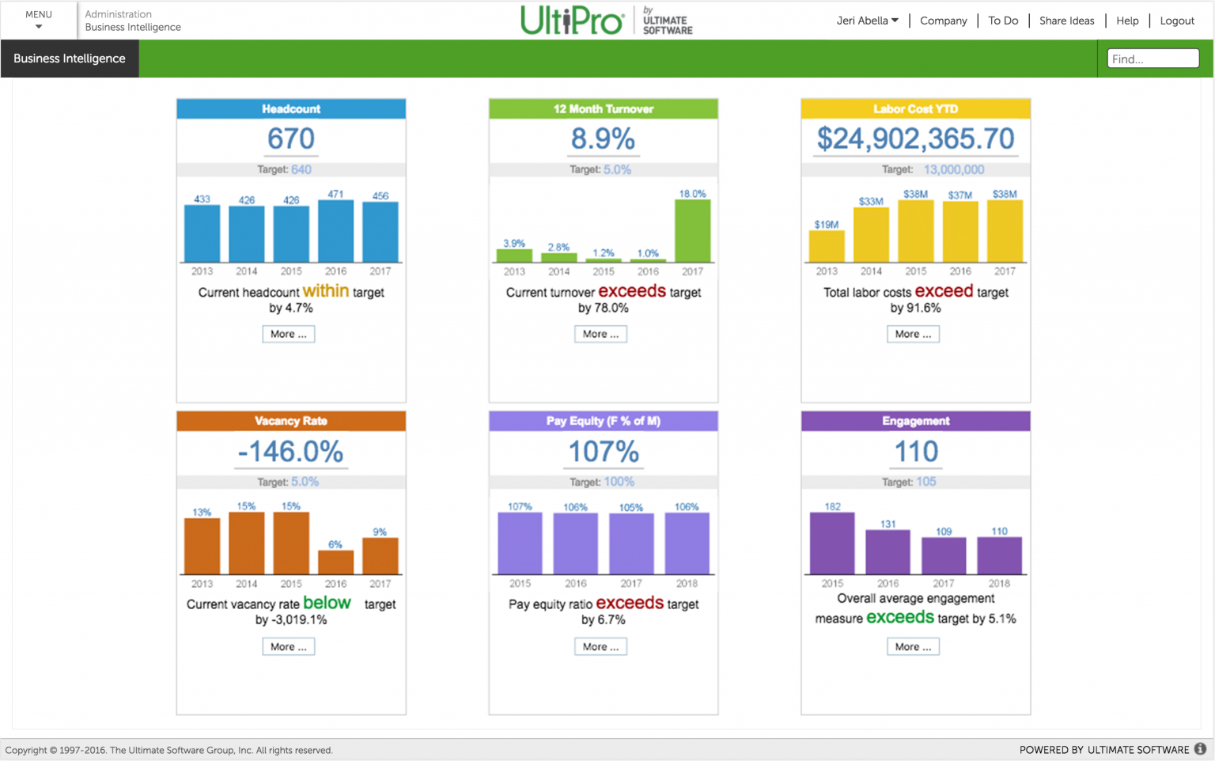Viewport: 1215px width, 761px height.
Task: Click Logout
Action: click(1177, 21)
